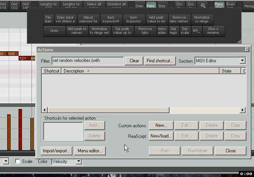Click Remove tabs toolbar button

145,31
